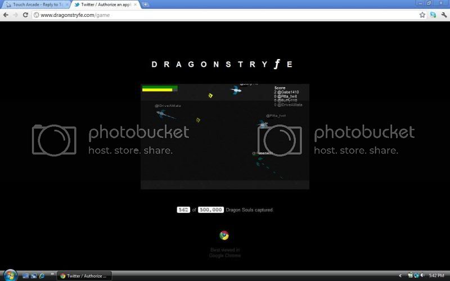Click '0 @IDriveAMiata' score entry
This screenshot has height=281, width=450.
click(x=288, y=105)
